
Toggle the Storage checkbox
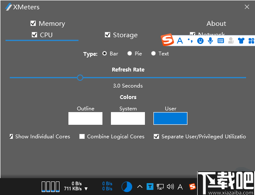pos(108,35)
